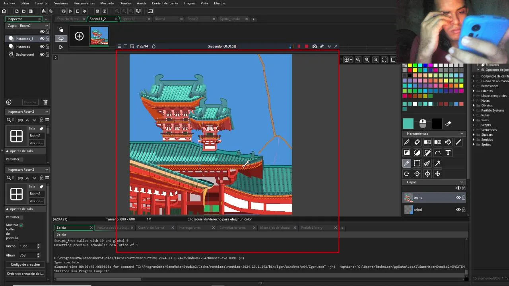
Task: Select the Arc curve tool
Action: pos(438,153)
